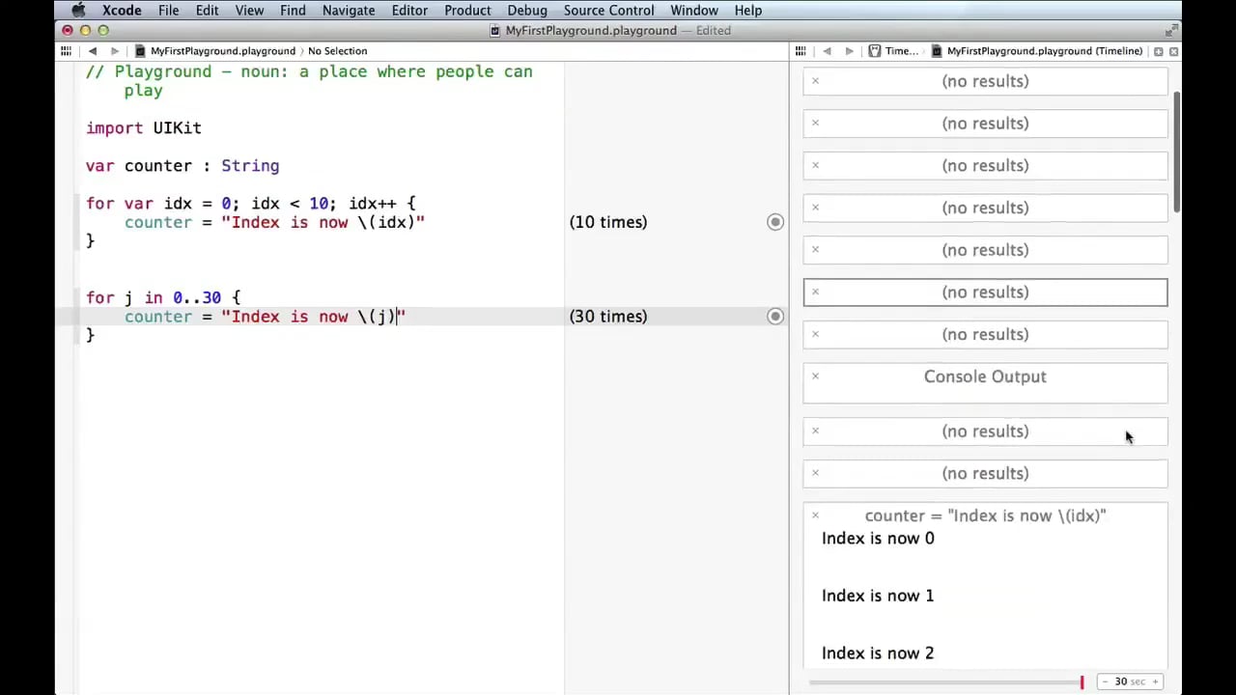Open the Apple menu
The width and height of the screenshot is (1236, 695).
[x=78, y=11]
